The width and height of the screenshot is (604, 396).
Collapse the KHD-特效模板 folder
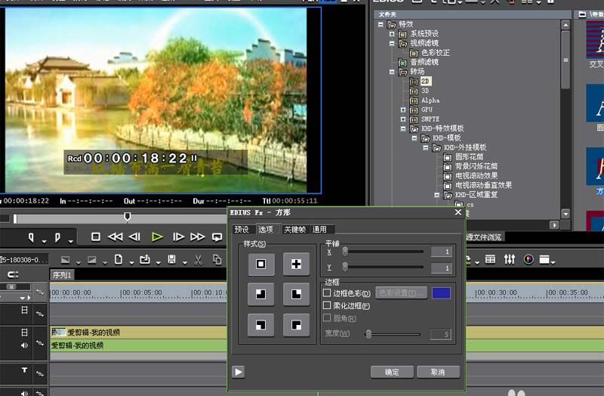[x=403, y=128]
